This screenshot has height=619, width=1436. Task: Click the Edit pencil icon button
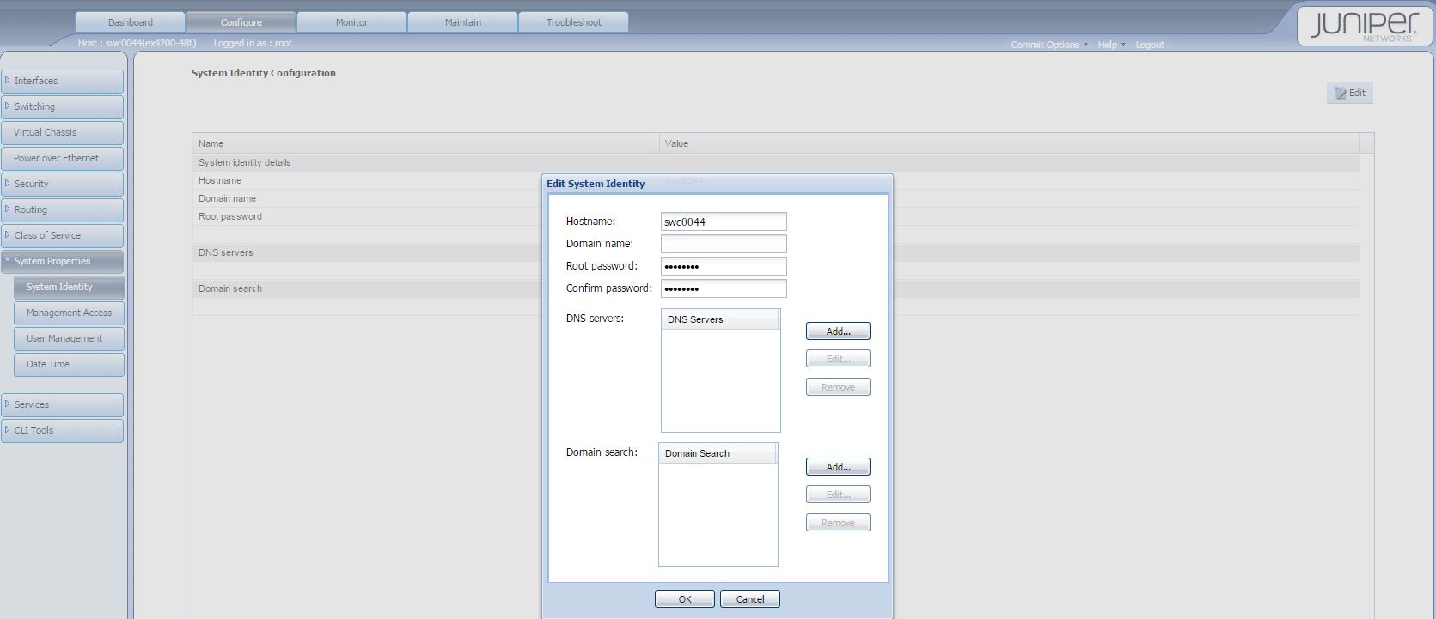point(1349,93)
